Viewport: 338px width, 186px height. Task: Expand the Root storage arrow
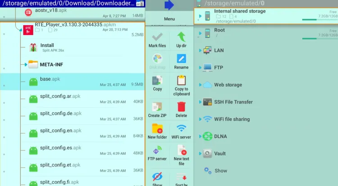[200, 33]
